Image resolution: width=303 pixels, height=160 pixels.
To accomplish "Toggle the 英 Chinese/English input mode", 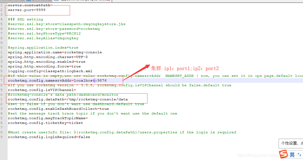I will [x=292, y=155].
